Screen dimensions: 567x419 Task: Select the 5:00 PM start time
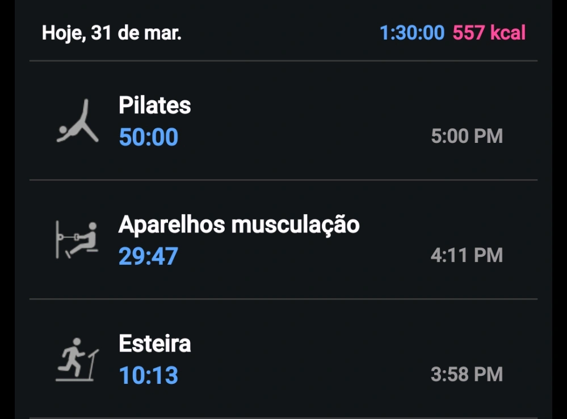coord(467,137)
